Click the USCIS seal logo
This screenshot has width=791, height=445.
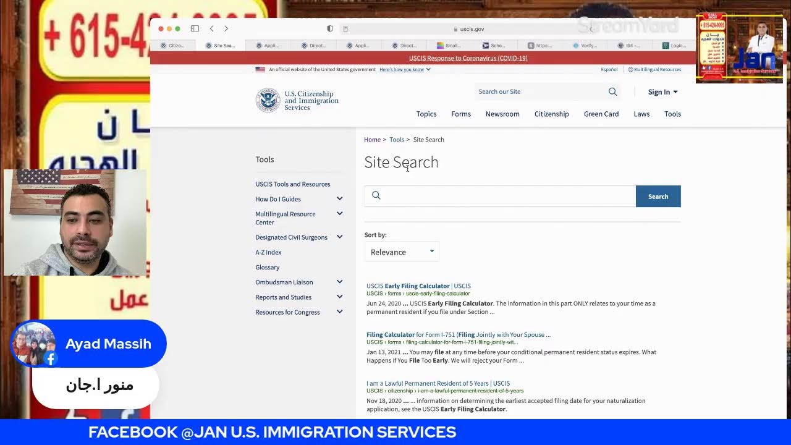[268, 100]
